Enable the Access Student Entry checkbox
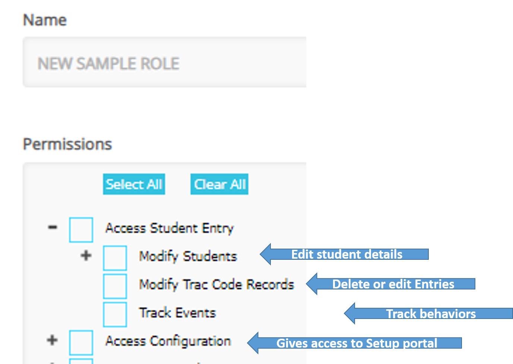Image resolution: width=513 pixels, height=364 pixels. pyautogui.click(x=81, y=230)
